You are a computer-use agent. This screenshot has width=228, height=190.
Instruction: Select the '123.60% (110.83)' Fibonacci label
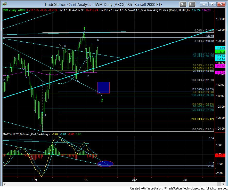click(x=202, y=89)
